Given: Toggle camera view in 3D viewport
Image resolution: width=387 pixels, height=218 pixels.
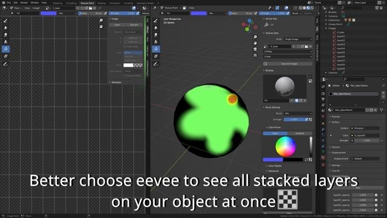Looking at the screenshot, I should point(255,49).
